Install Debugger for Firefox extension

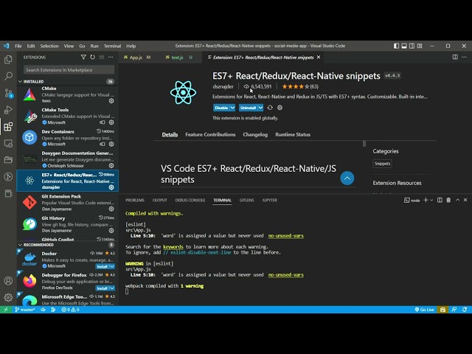click(103, 288)
